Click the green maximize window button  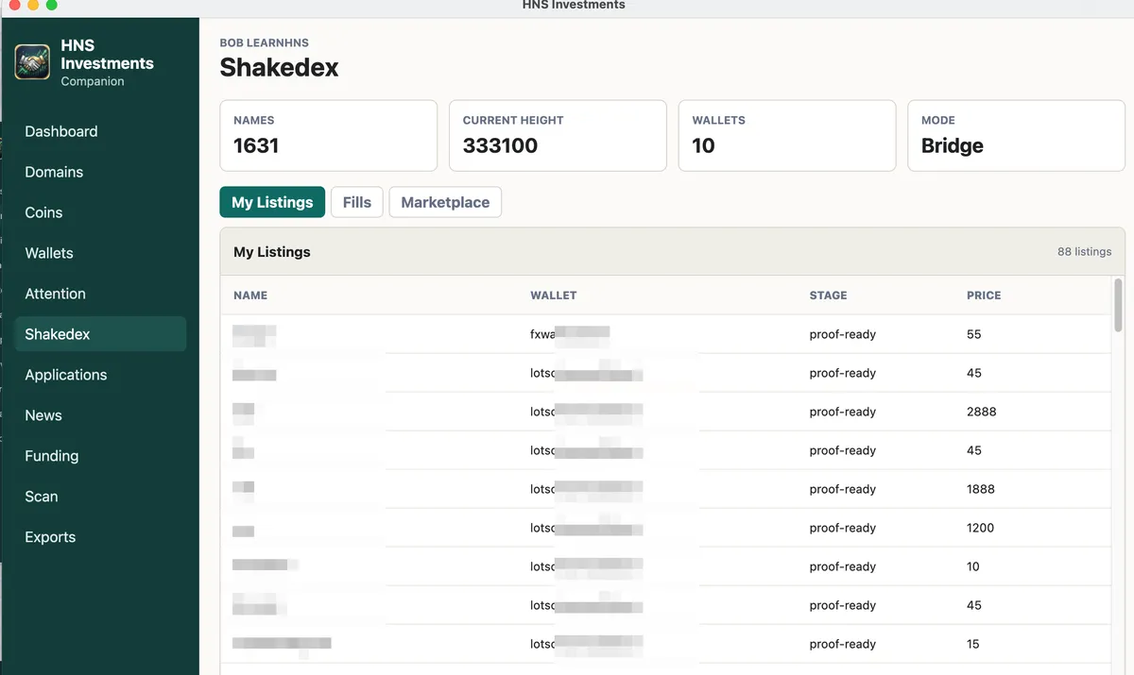52,5
